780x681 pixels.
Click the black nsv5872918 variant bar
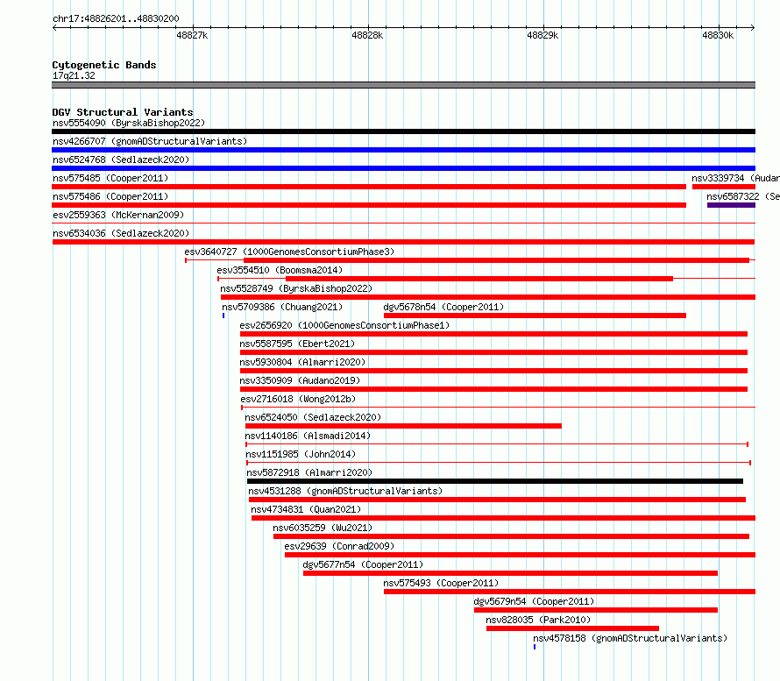tap(495, 481)
